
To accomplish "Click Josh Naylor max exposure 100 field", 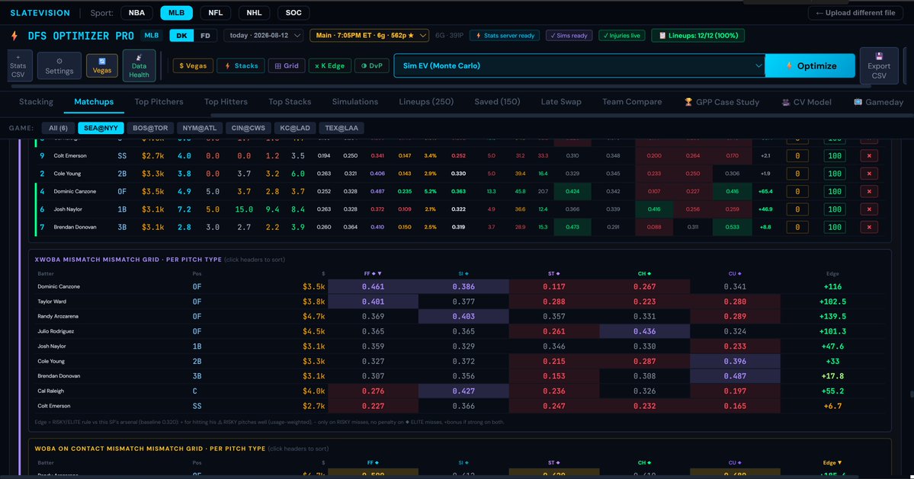I will (835, 209).
